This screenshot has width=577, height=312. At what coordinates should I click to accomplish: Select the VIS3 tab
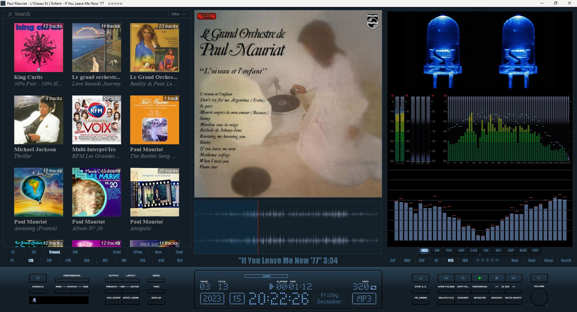pyautogui.click(x=425, y=250)
